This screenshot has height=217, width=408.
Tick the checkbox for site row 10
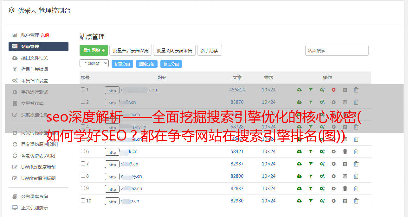pyautogui.click(x=83, y=201)
